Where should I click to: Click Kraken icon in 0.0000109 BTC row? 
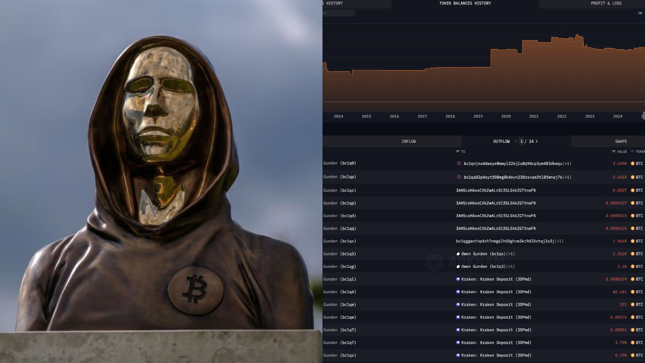(458, 280)
